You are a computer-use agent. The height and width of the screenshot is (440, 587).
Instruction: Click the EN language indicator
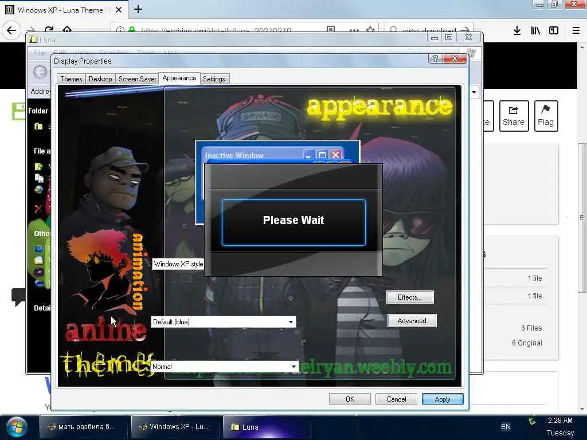click(506, 427)
